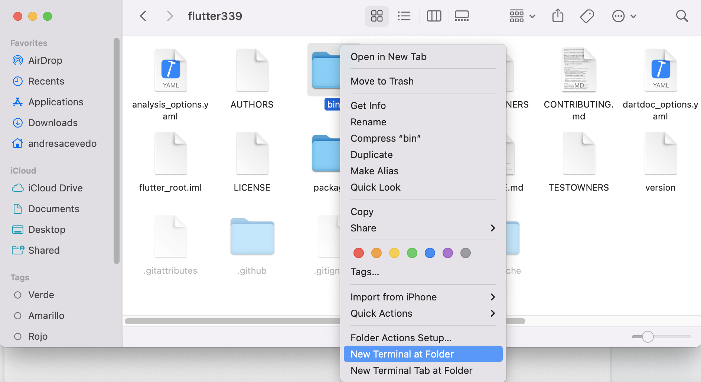
Task: Choose Make Alias
Action: (423, 171)
